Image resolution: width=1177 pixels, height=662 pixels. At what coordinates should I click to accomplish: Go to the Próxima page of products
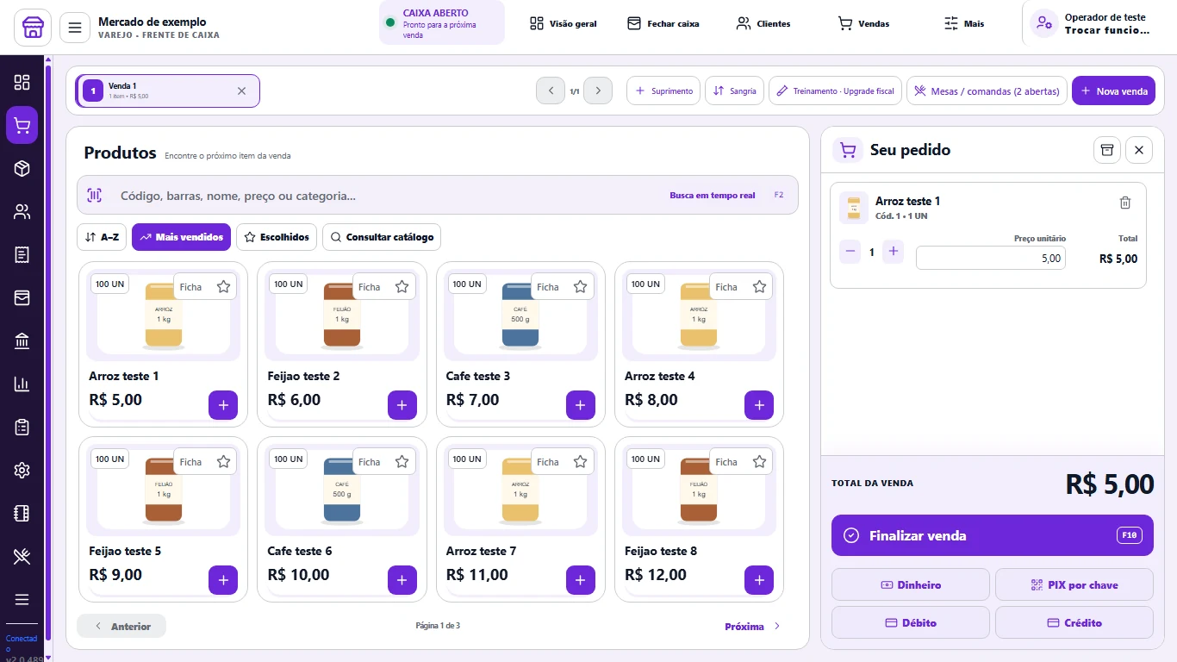[x=753, y=627]
